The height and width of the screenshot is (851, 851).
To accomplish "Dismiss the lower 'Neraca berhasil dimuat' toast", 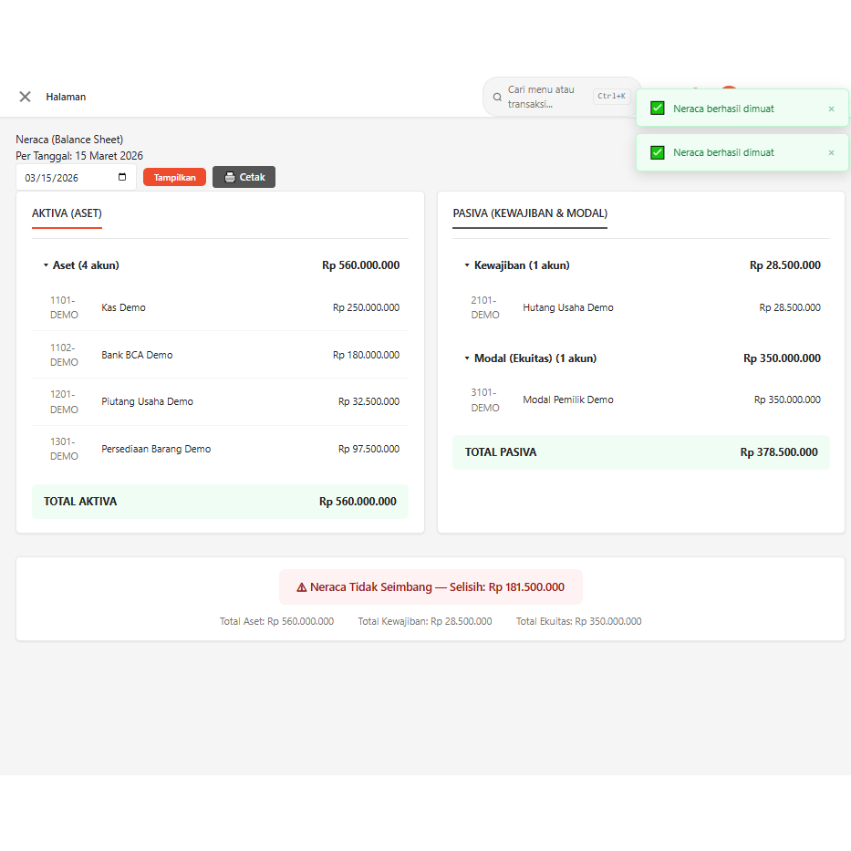I will [831, 153].
